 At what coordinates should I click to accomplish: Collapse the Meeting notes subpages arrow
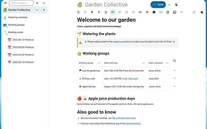pos(7,34)
